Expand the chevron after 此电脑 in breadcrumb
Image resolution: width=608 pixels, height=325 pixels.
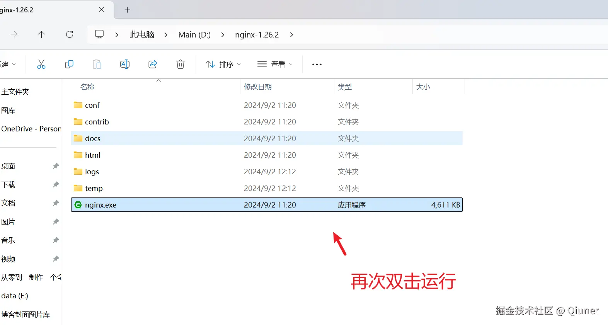coord(166,35)
